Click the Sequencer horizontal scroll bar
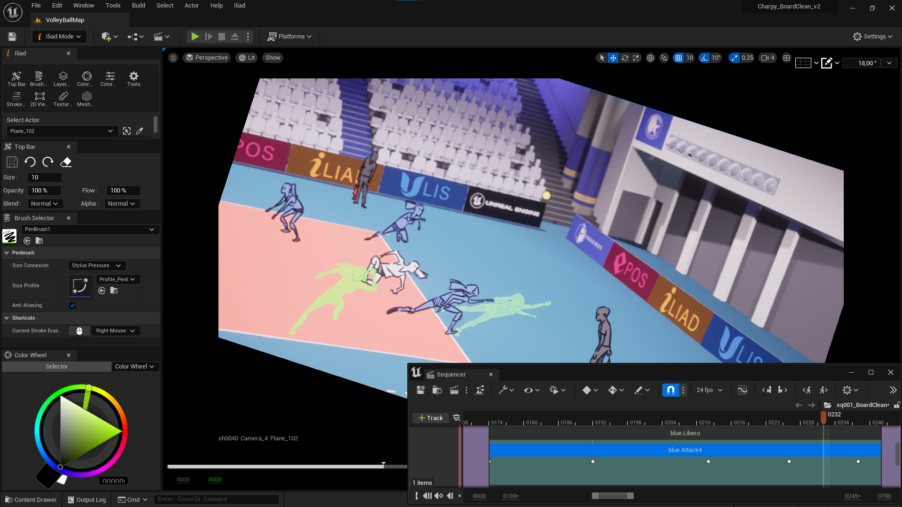This screenshot has height=507, width=902. 613,496
